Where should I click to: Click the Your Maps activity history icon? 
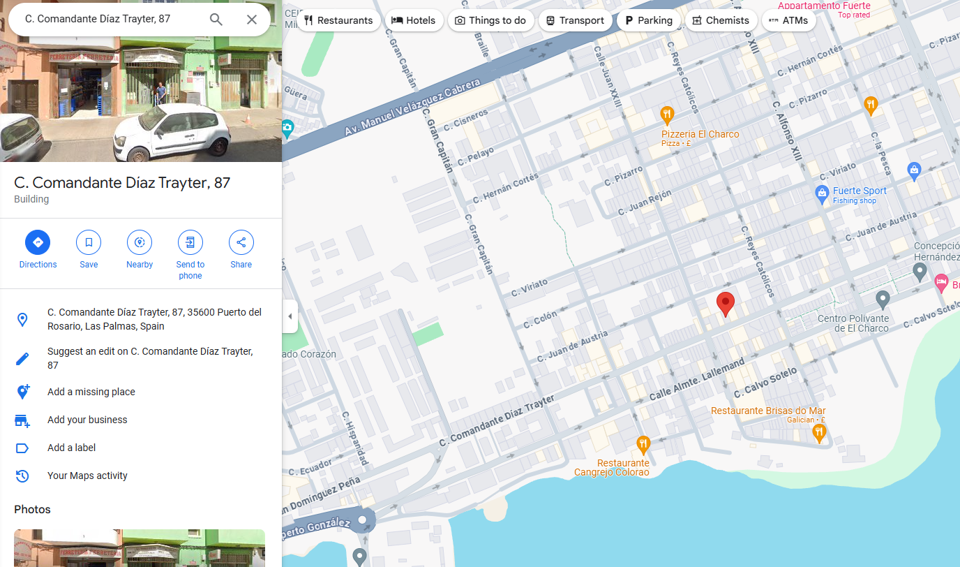(x=22, y=476)
